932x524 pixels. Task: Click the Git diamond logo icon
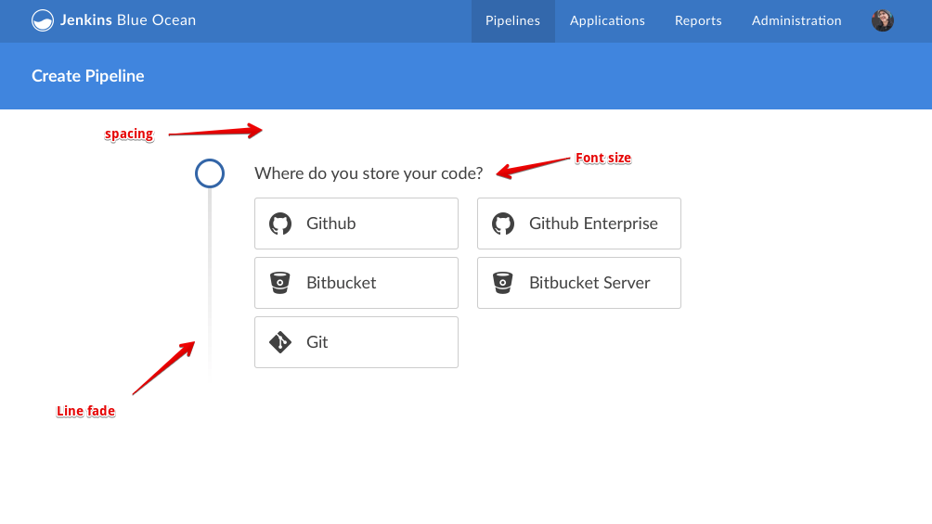click(280, 342)
